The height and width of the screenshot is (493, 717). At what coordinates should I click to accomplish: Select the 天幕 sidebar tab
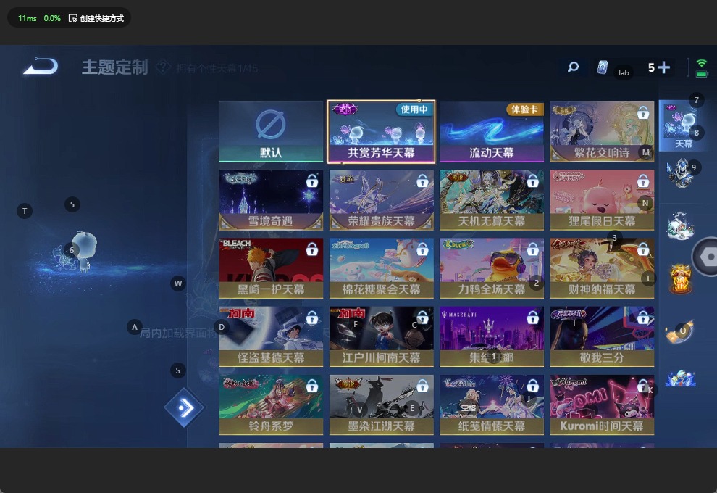pos(683,125)
